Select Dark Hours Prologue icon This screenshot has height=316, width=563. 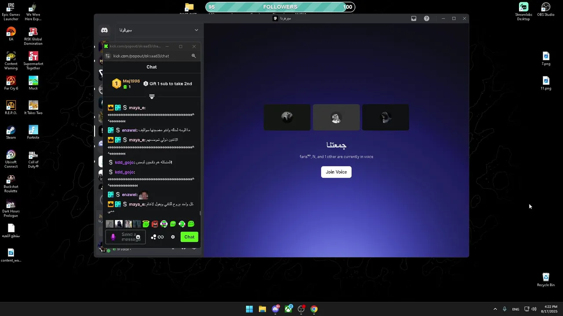pos(11,208)
